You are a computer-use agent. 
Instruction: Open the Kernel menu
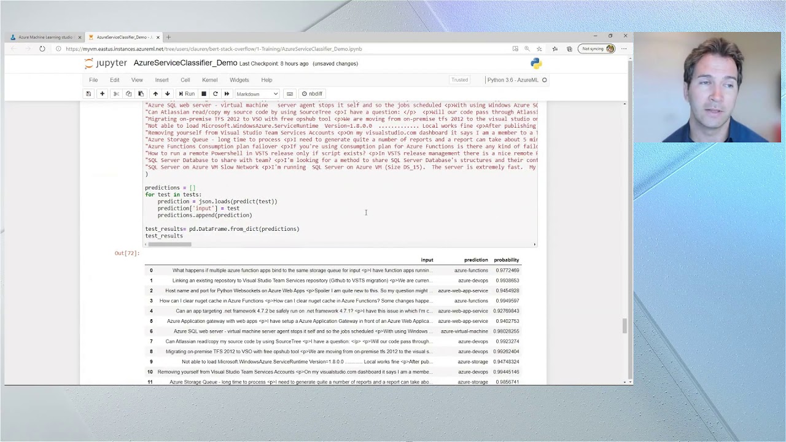point(209,80)
